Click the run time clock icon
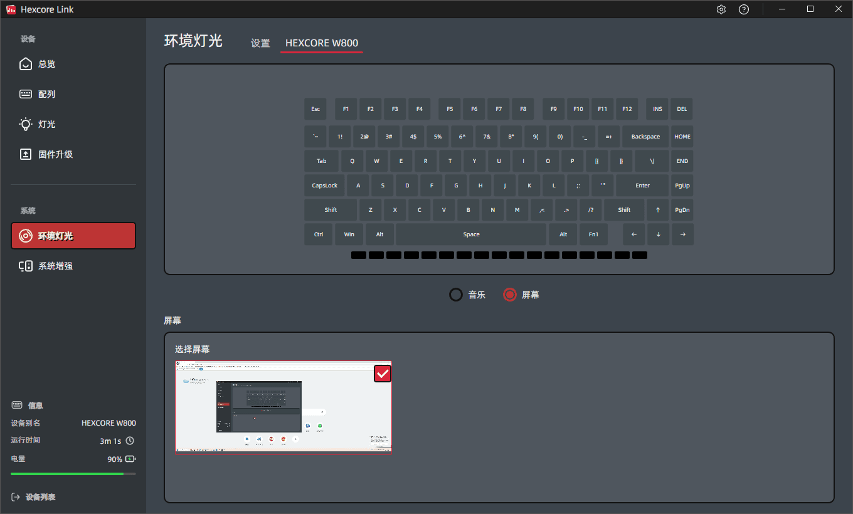Screen dimensions: 853x514 130,441
